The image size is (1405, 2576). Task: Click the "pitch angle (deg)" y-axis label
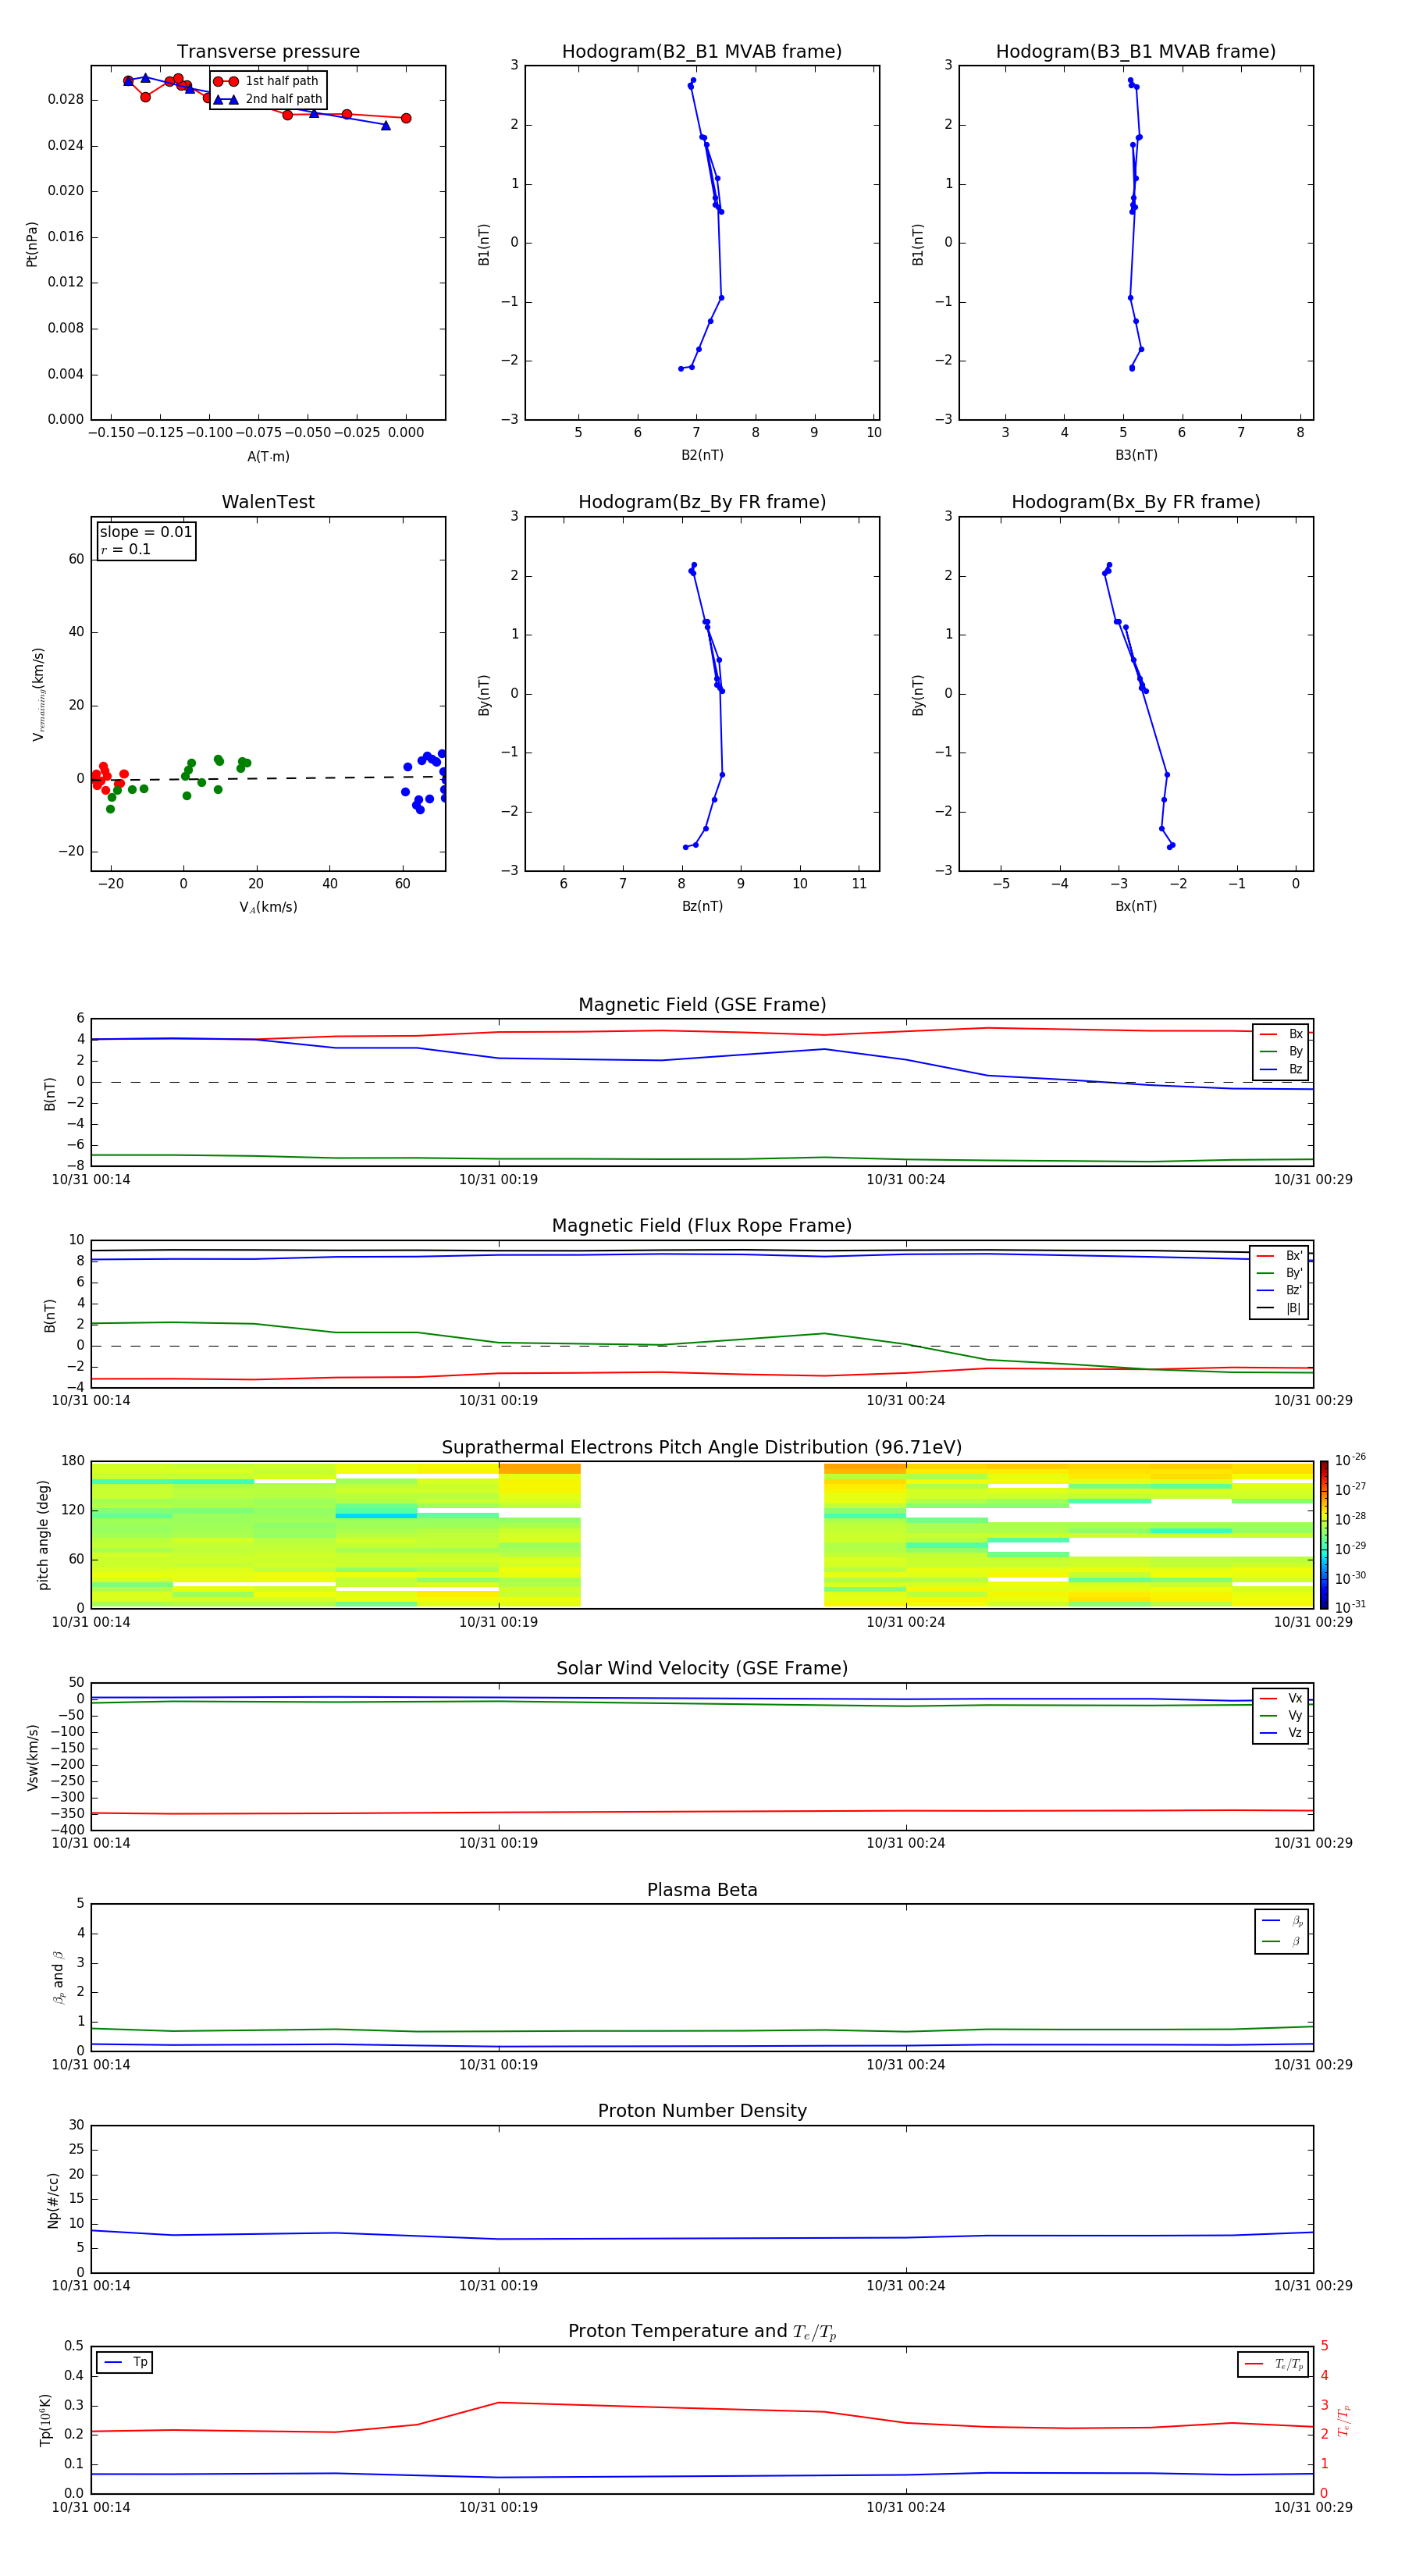43,1535
